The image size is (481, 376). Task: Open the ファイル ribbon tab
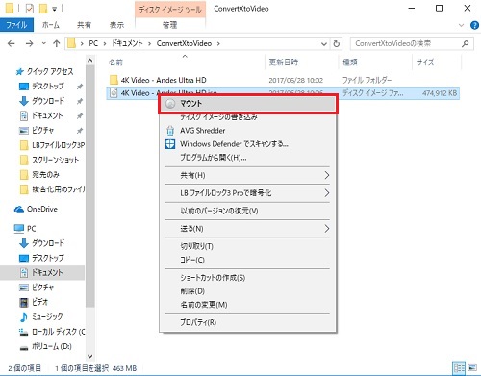[x=16, y=25]
